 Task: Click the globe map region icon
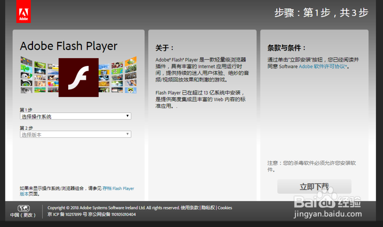pos(24,208)
